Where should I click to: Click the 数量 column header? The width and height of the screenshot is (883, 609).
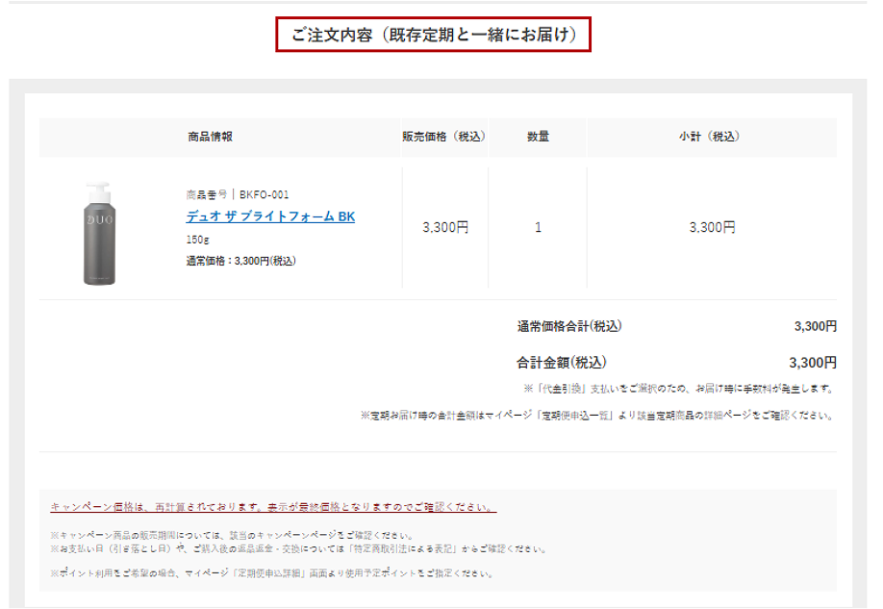(x=538, y=137)
